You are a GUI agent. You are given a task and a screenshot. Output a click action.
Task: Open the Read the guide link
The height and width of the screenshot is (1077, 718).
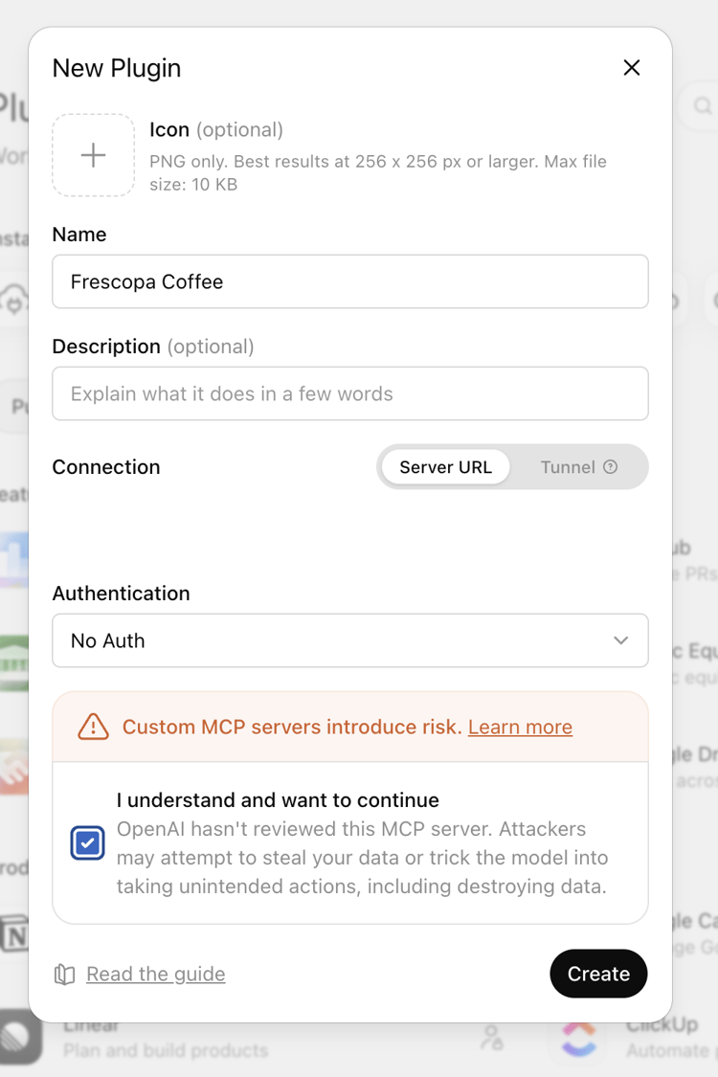pyautogui.click(x=156, y=974)
